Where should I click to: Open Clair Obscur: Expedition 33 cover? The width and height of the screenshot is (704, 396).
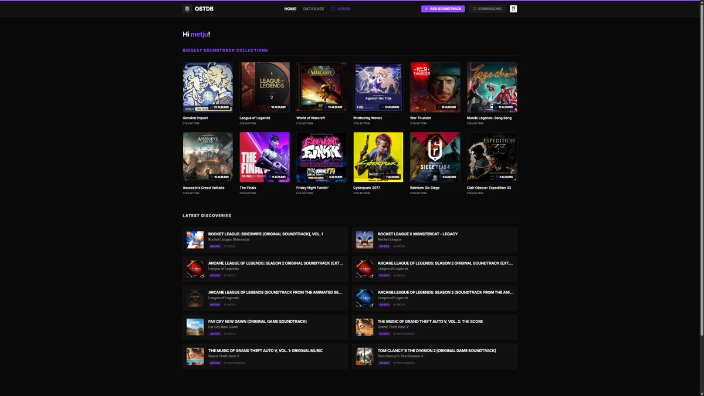(x=492, y=157)
